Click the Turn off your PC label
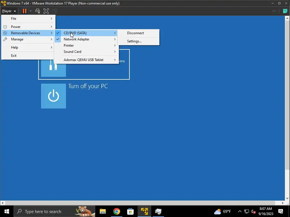 [88, 86]
